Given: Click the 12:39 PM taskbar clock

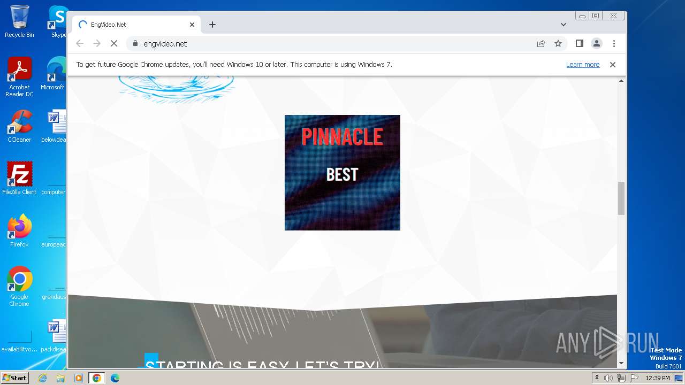Looking at the screenshot, I should [658, 378].
